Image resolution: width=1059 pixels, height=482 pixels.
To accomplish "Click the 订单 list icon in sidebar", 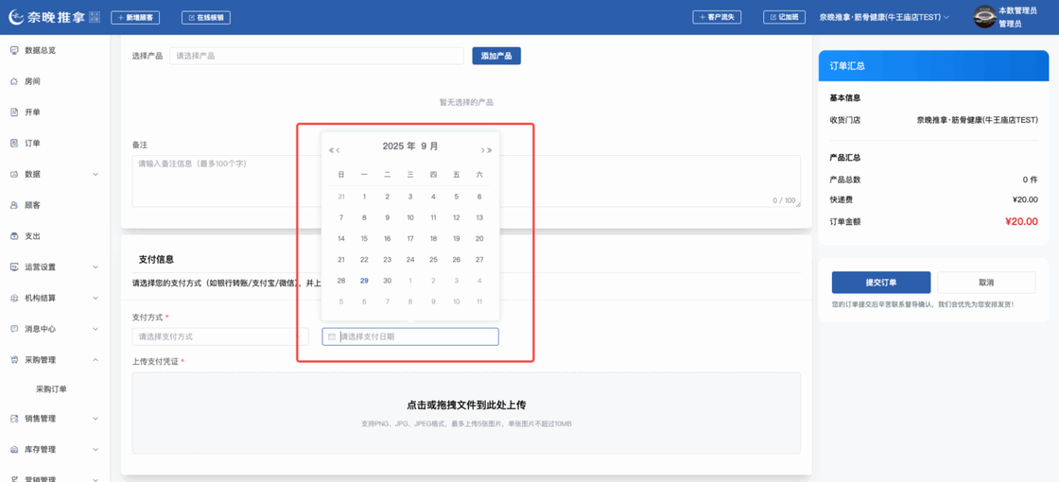I will 14,143.
